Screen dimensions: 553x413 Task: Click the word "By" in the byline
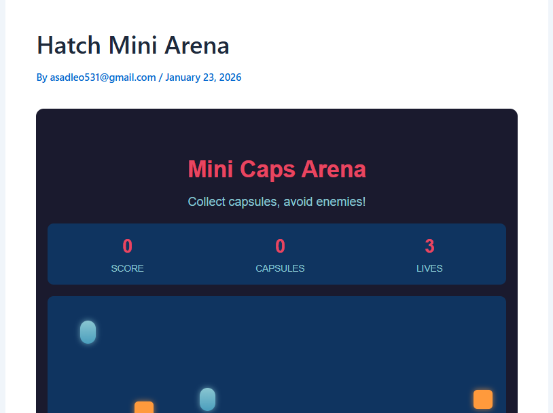click(x=42, y=77)
